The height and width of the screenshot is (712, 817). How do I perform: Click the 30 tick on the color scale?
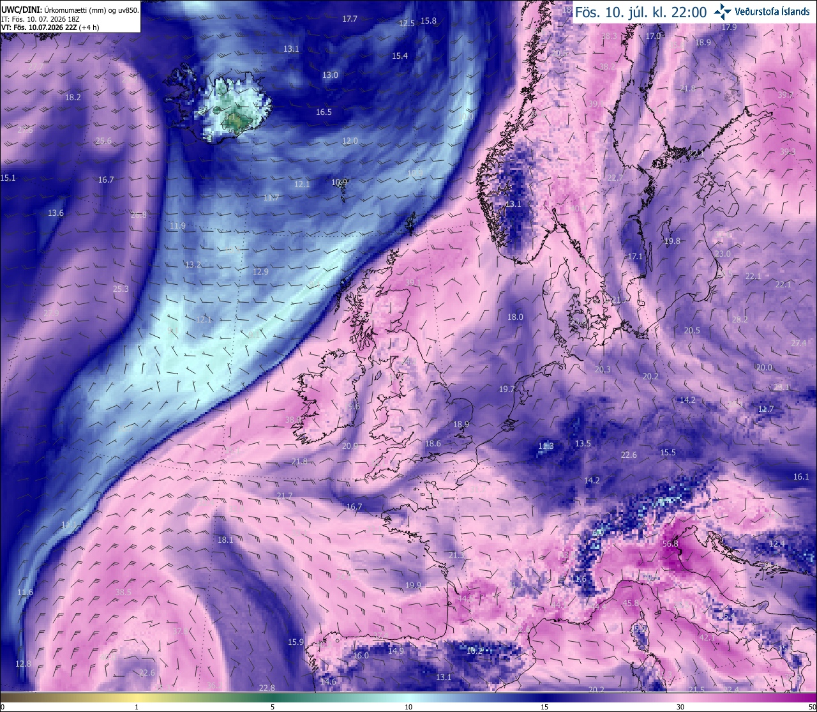click(680, 707)
